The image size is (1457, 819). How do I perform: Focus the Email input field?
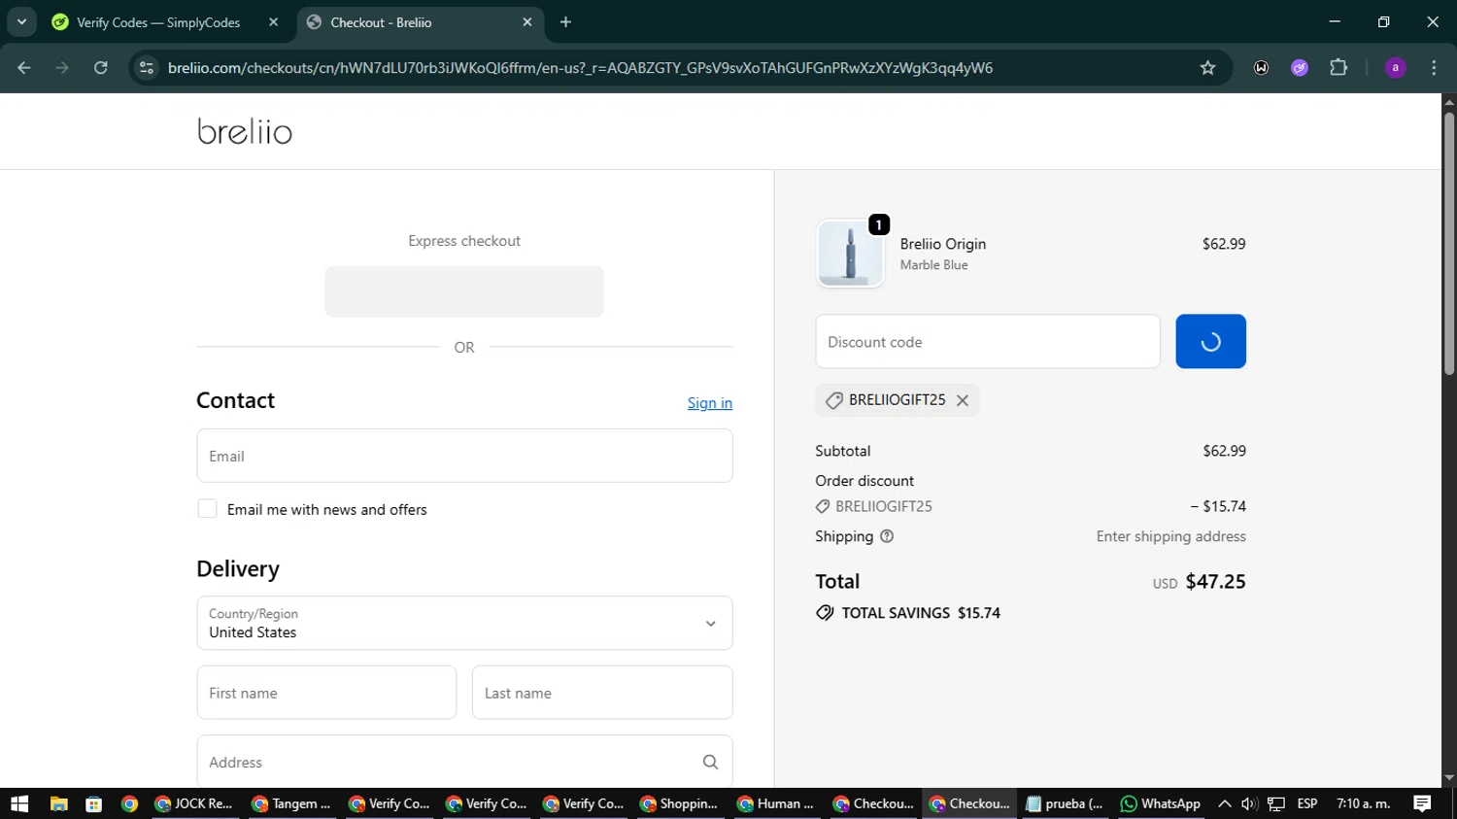(464, 456)
